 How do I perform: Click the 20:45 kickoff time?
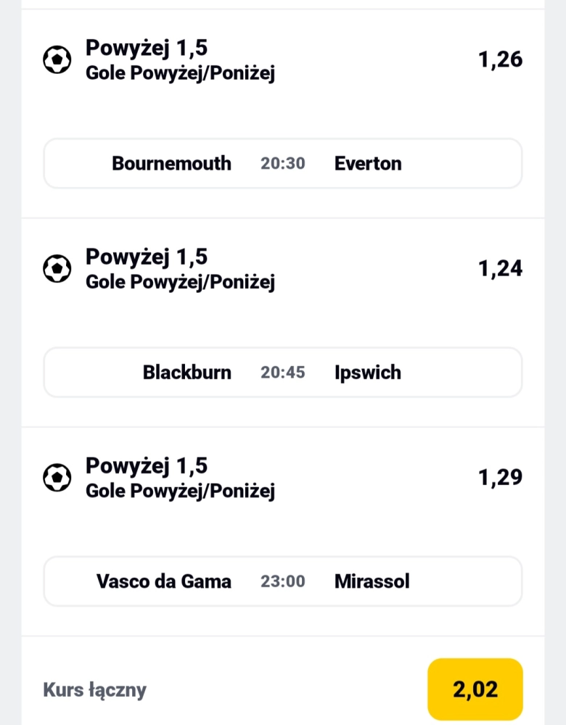[283, 373]
